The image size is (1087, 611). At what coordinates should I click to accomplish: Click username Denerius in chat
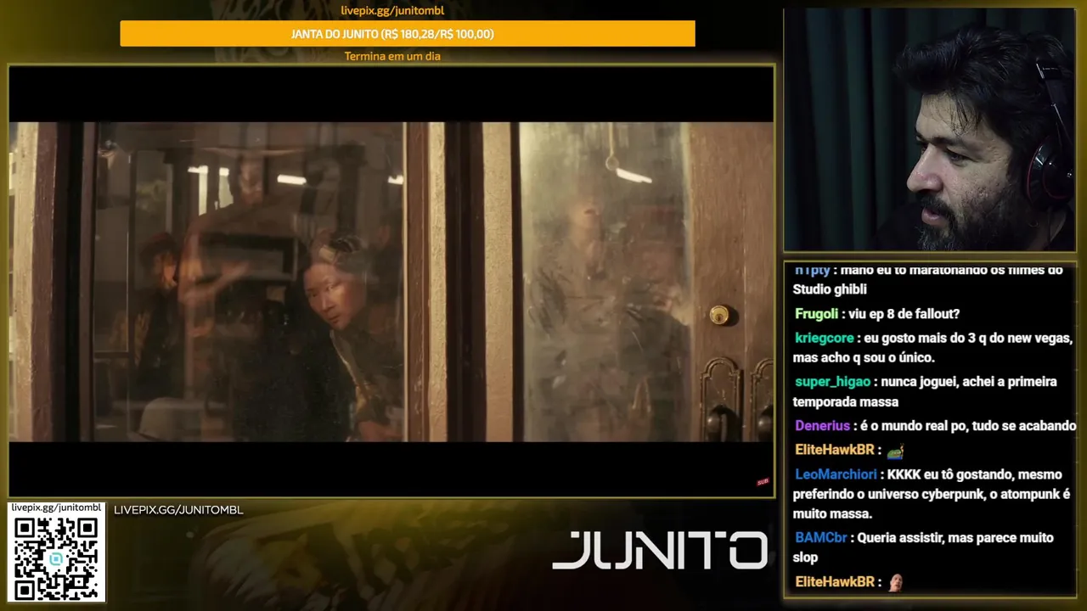tap(822, 426)
